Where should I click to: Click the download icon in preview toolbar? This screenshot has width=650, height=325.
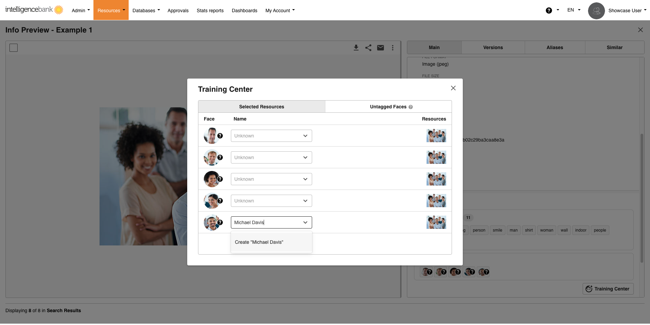pyautogui.click(x=356, y=48)
